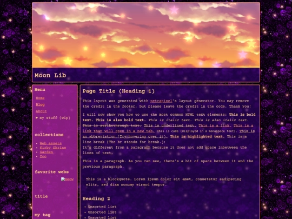Viewport: 292px width, 219px height.
Task: Click the 'my tag' sidebar heading
Action: [43, 215]
